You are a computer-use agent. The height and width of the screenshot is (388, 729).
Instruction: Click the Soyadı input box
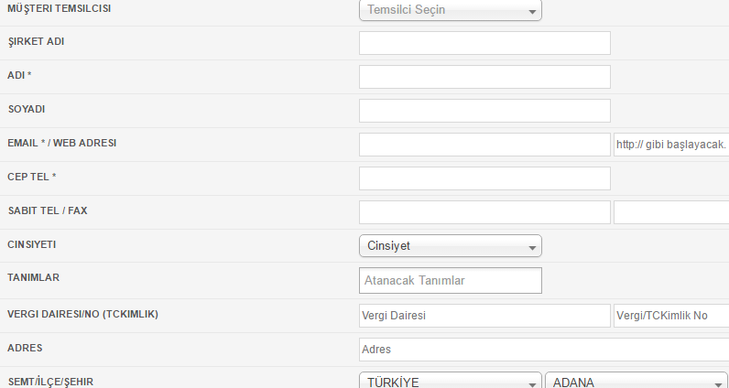coord(484,111)
